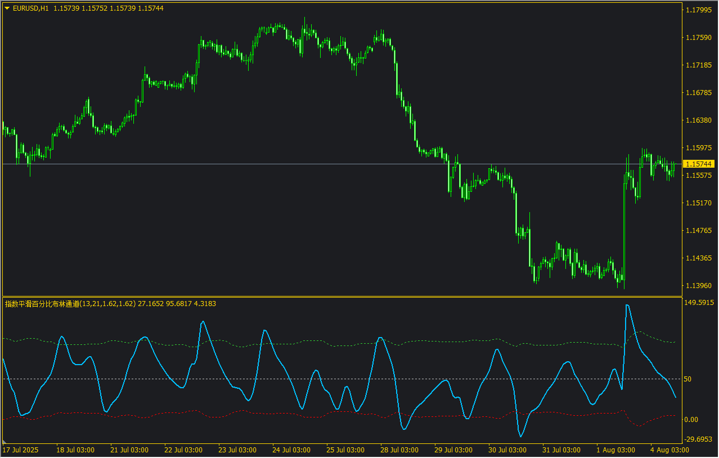719x458 pixels.
Task: Click the 1.13960 price axis label
Action: tap(699, 286)
